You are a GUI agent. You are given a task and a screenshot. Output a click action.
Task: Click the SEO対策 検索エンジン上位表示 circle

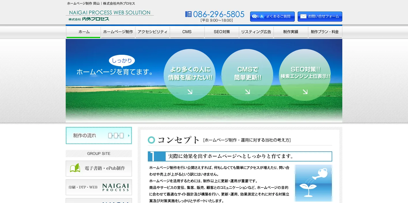click(305, 75)
